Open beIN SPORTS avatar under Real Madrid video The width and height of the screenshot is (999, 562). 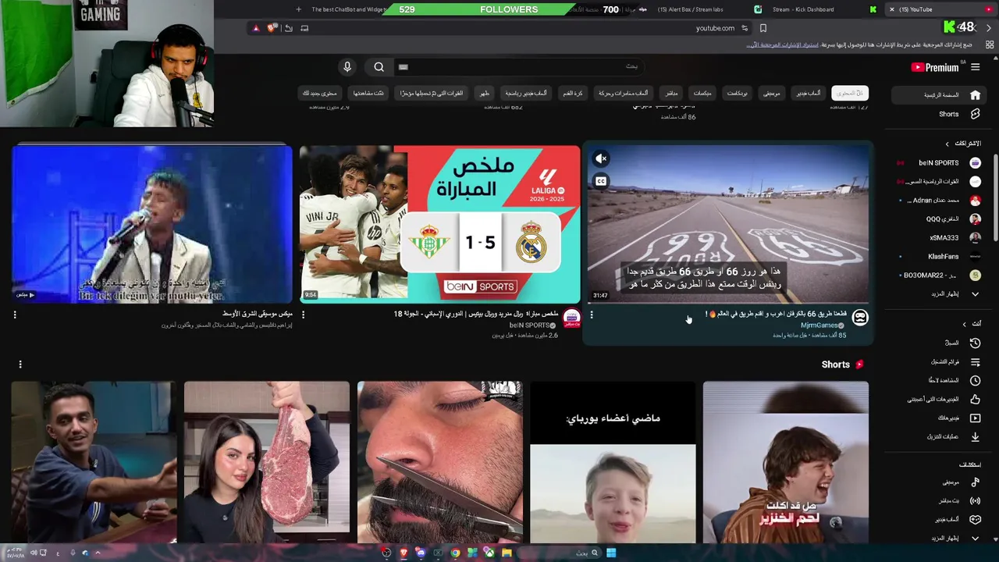click(572, 317)
